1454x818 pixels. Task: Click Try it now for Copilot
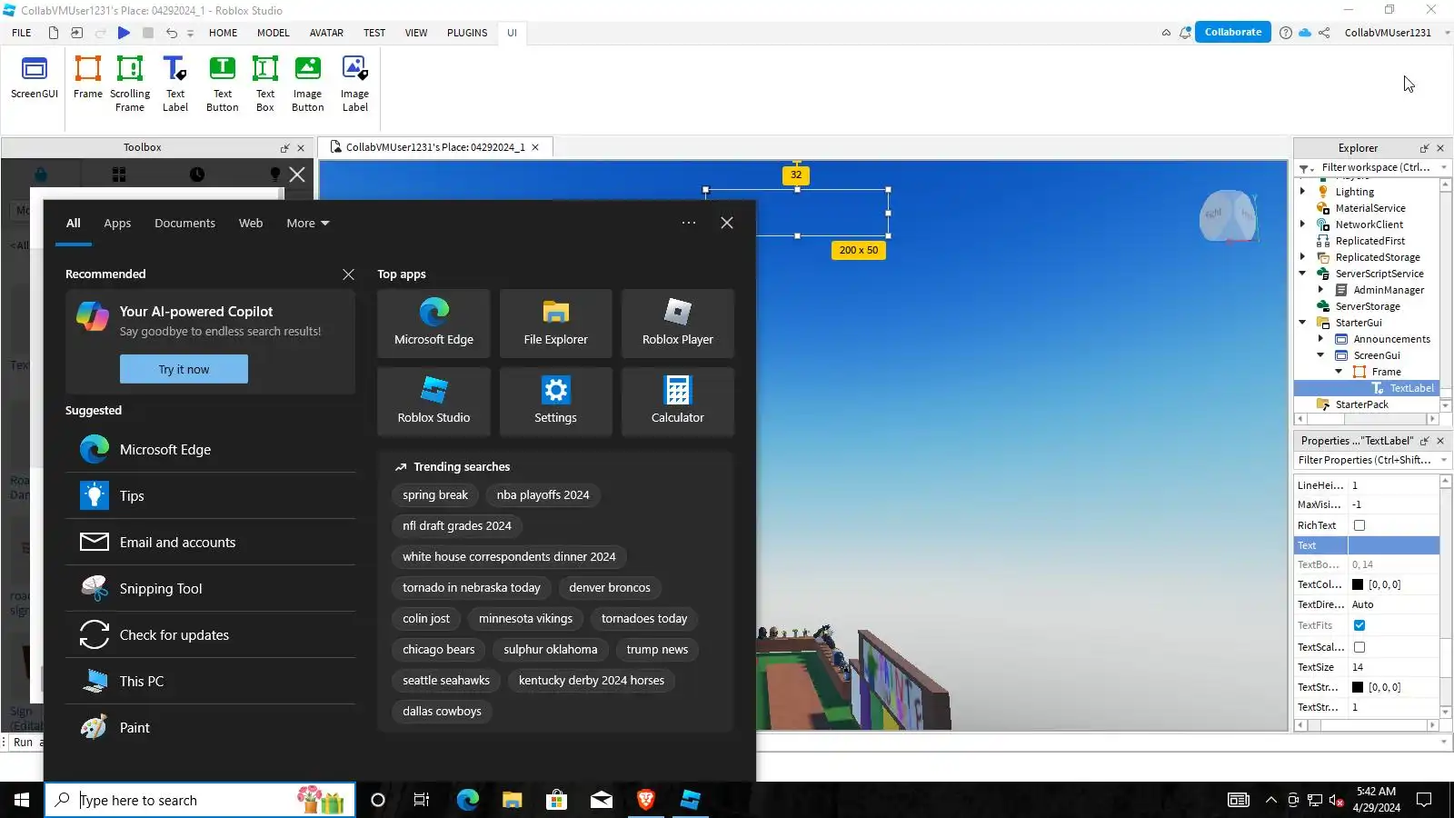(x=184, y=369)
